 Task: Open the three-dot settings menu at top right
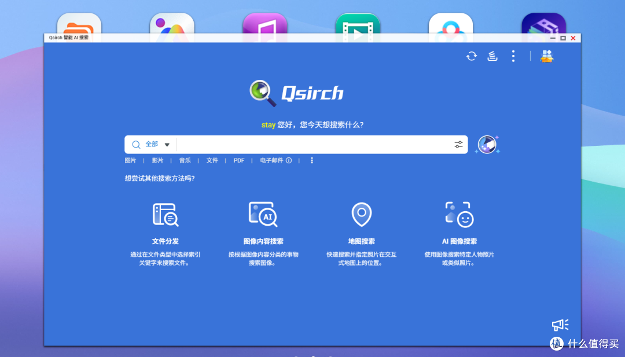(513, 56)
